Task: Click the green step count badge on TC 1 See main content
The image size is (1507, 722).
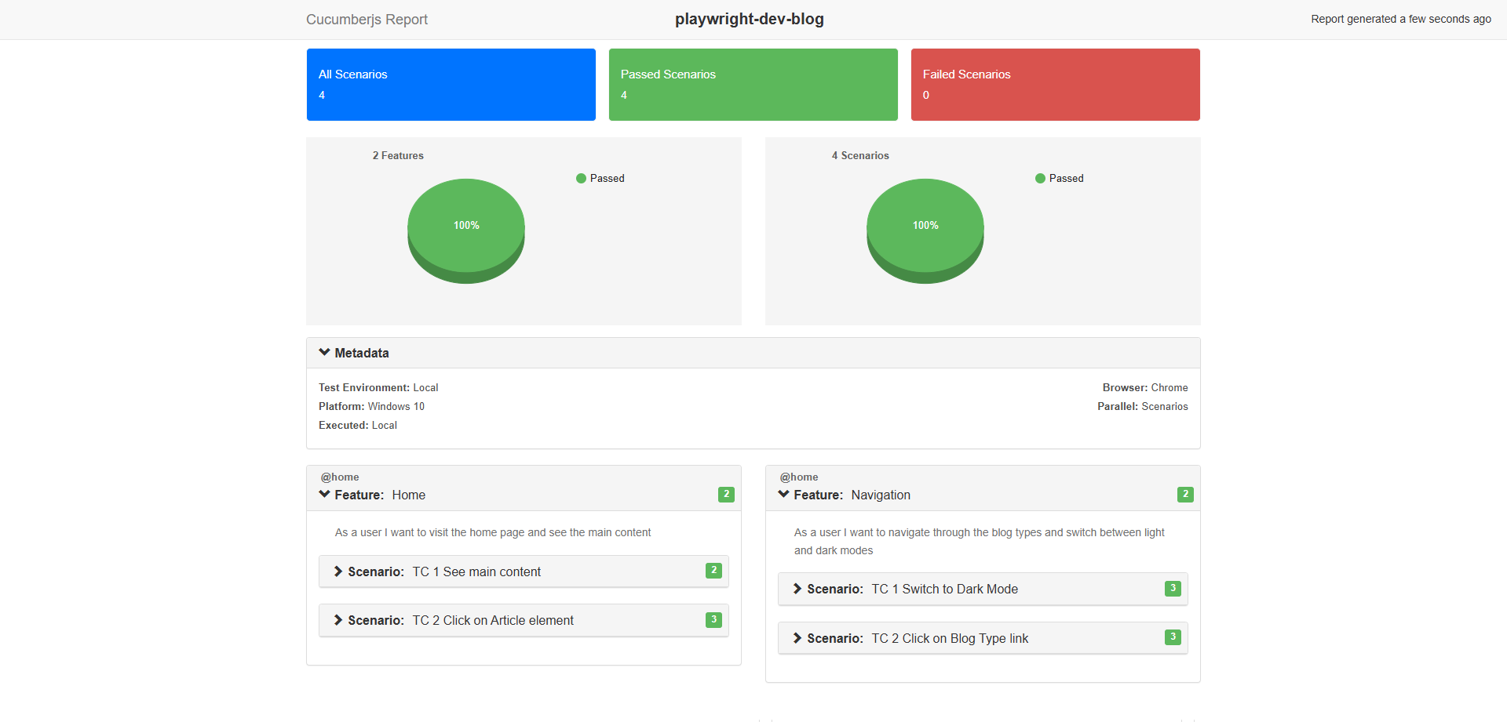Action: click(x=713, y=571)
